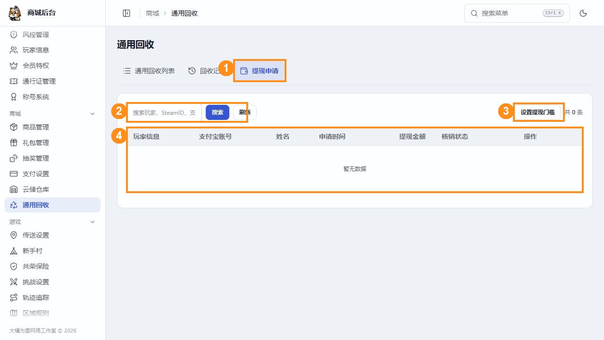Click the dice icon for 抽奖管理
604x340 pixels.
coord(14,158)
